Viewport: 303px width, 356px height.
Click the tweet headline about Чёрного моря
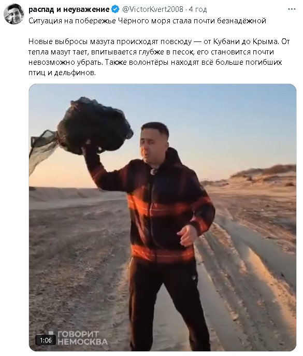(x=147, y=21)
